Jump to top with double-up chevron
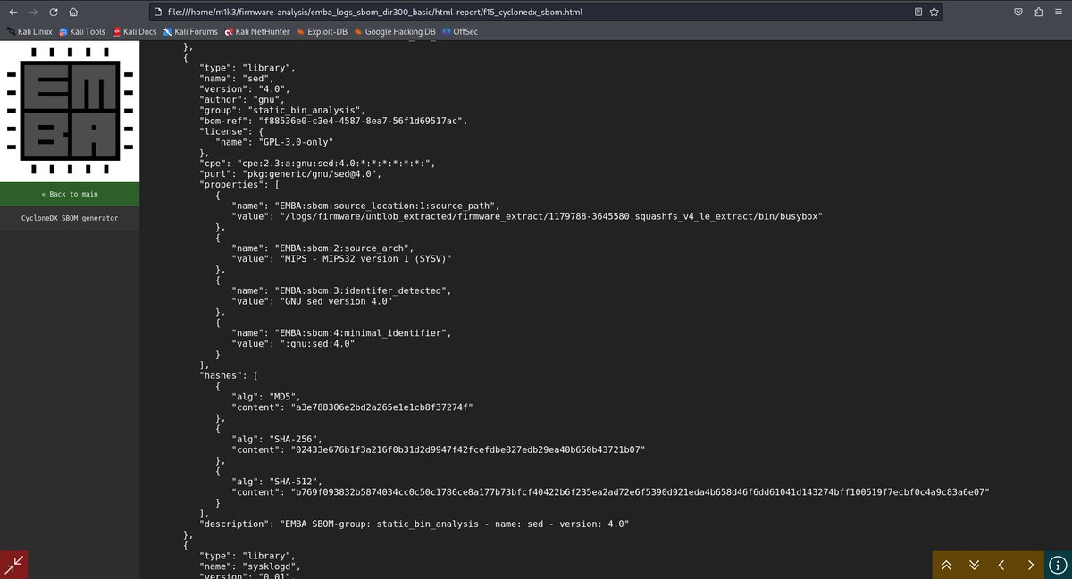1072x579 pixels. click(x=946, y=565)
